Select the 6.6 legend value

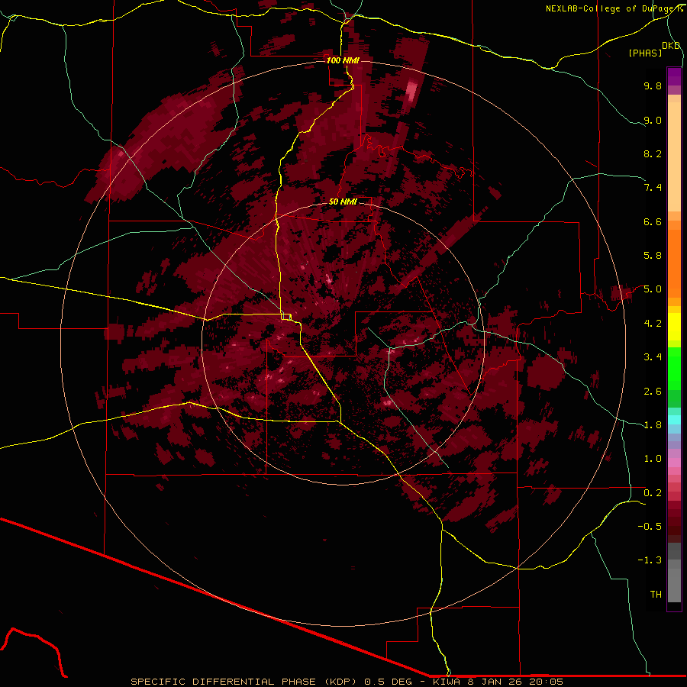[653, 221]
